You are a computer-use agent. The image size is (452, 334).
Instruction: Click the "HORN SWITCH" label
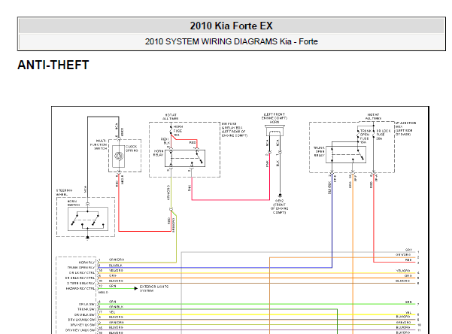click(73, 203)
